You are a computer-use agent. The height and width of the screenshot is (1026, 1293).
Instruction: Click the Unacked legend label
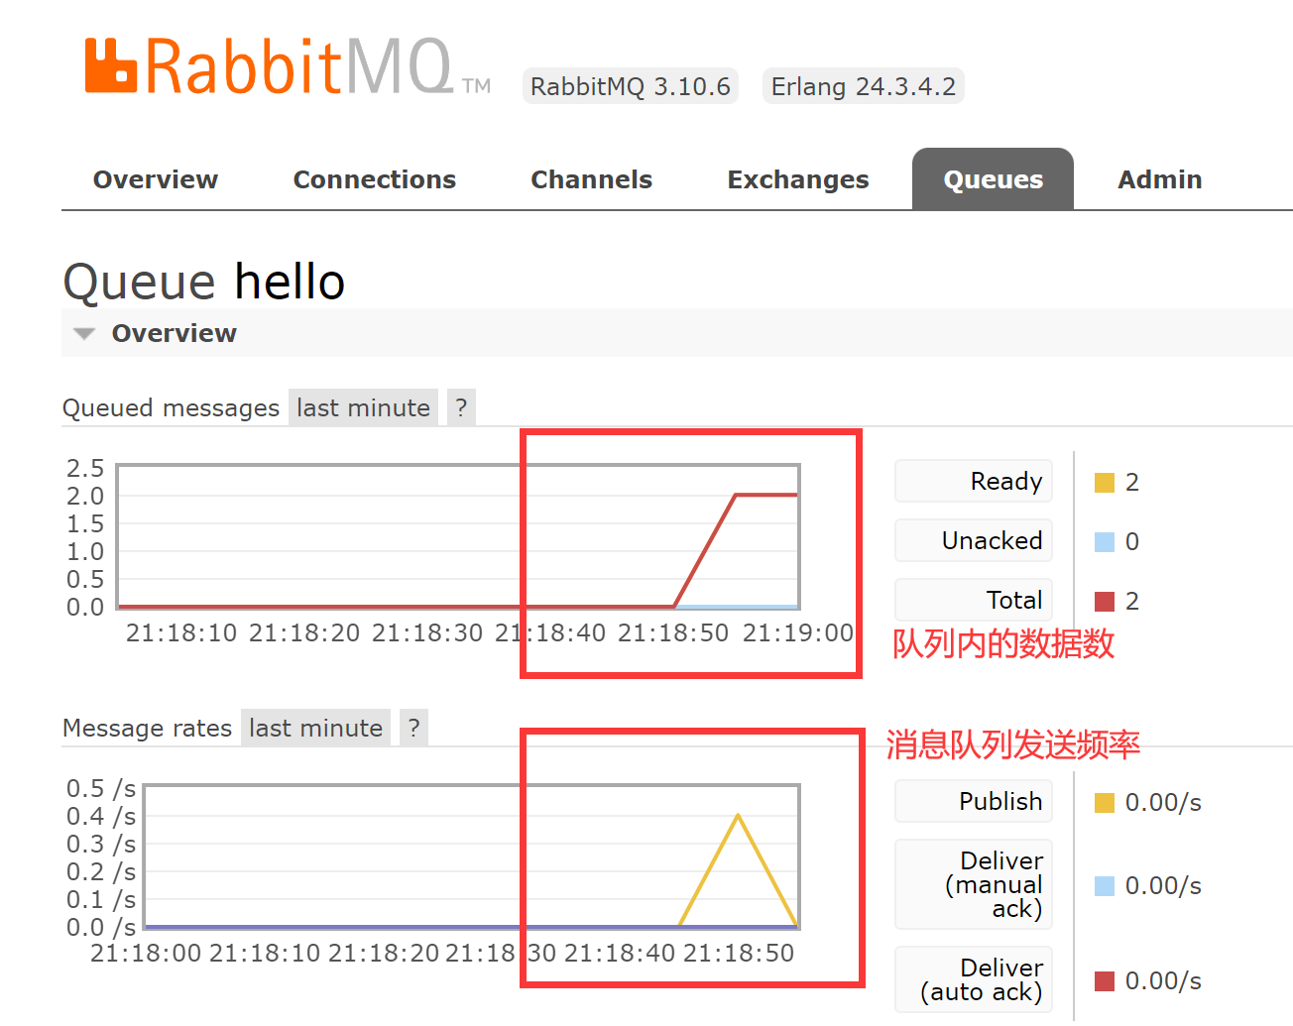tap(974, 541)
